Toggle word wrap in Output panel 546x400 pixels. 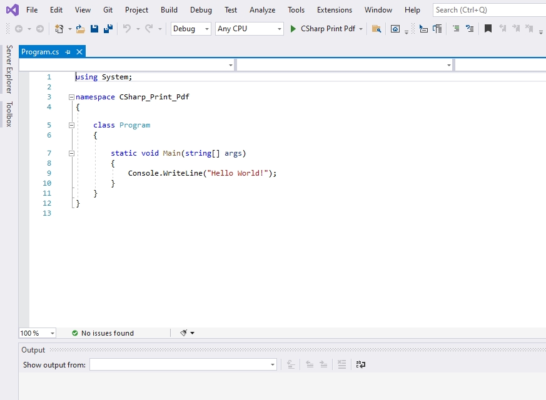click(361, 364)
